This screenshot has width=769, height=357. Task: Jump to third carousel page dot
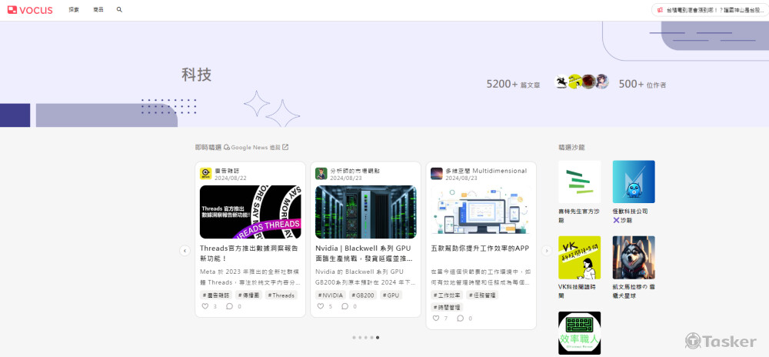(x=366, y=338)
